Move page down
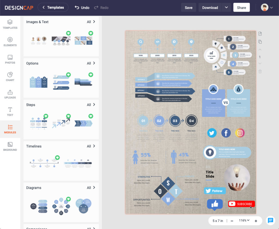Image resolution: width=279 pixels, height=229 pixels. coord(260,63)
